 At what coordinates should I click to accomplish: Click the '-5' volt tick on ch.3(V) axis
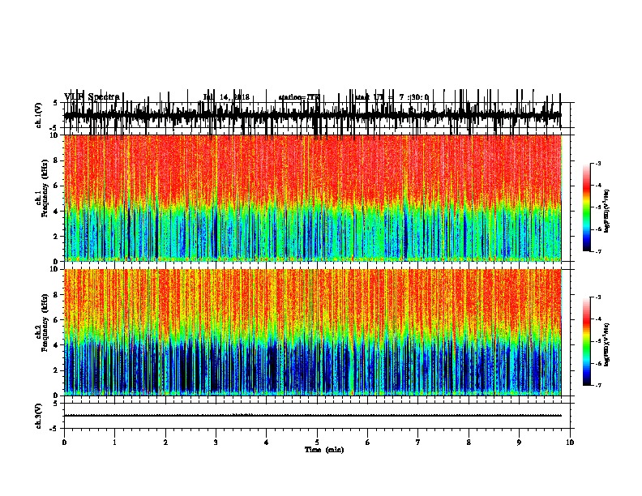coord(54,429)
